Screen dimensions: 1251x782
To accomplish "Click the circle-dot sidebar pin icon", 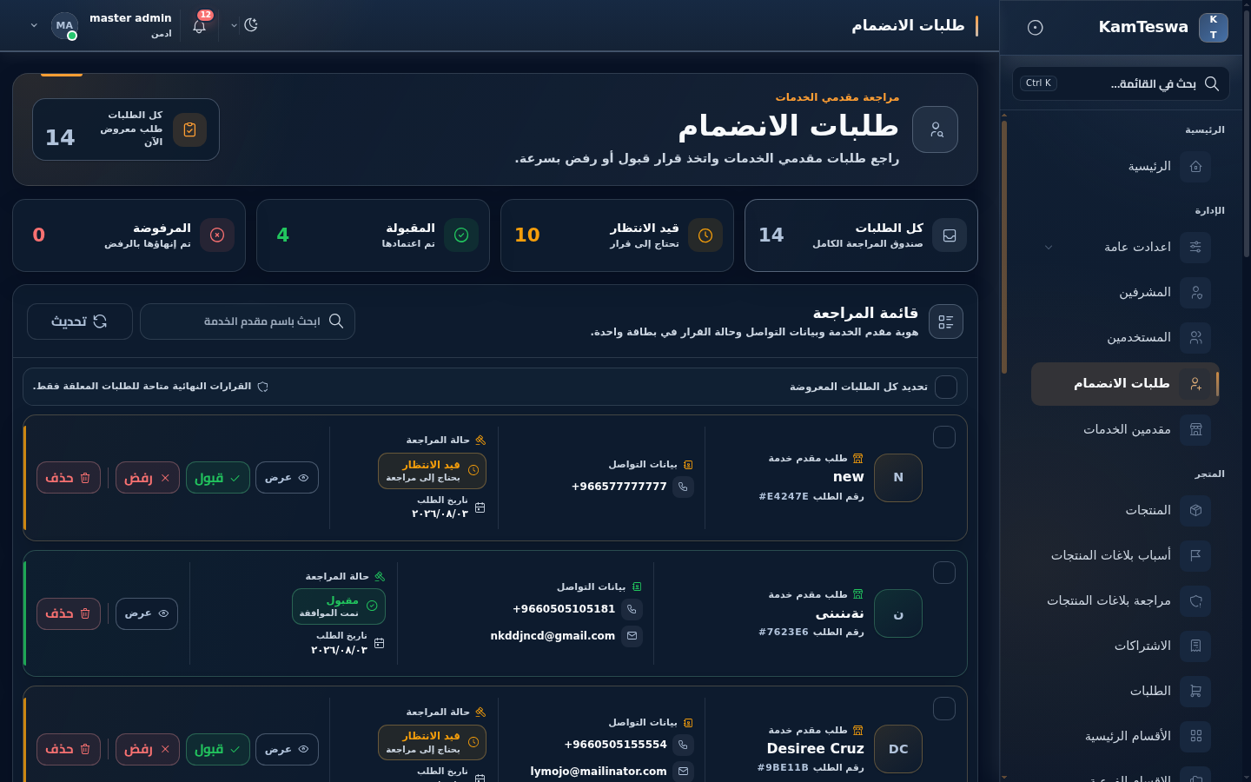I will coord(1035,27).
